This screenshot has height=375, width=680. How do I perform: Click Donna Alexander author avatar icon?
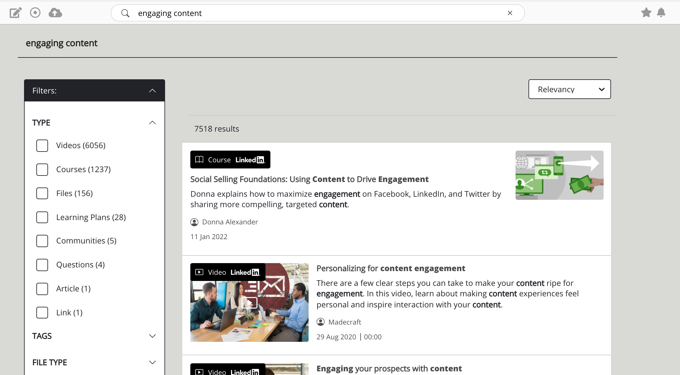pos(194,222)
